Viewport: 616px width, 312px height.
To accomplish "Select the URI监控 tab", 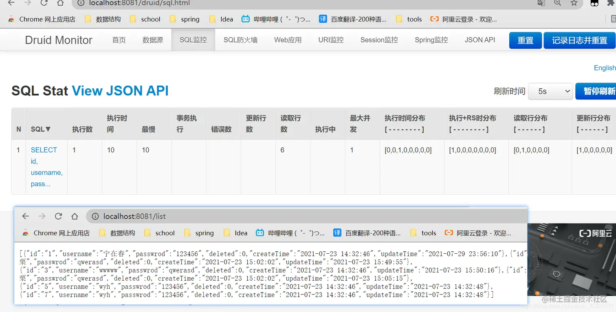I will [x=331, y=40].
